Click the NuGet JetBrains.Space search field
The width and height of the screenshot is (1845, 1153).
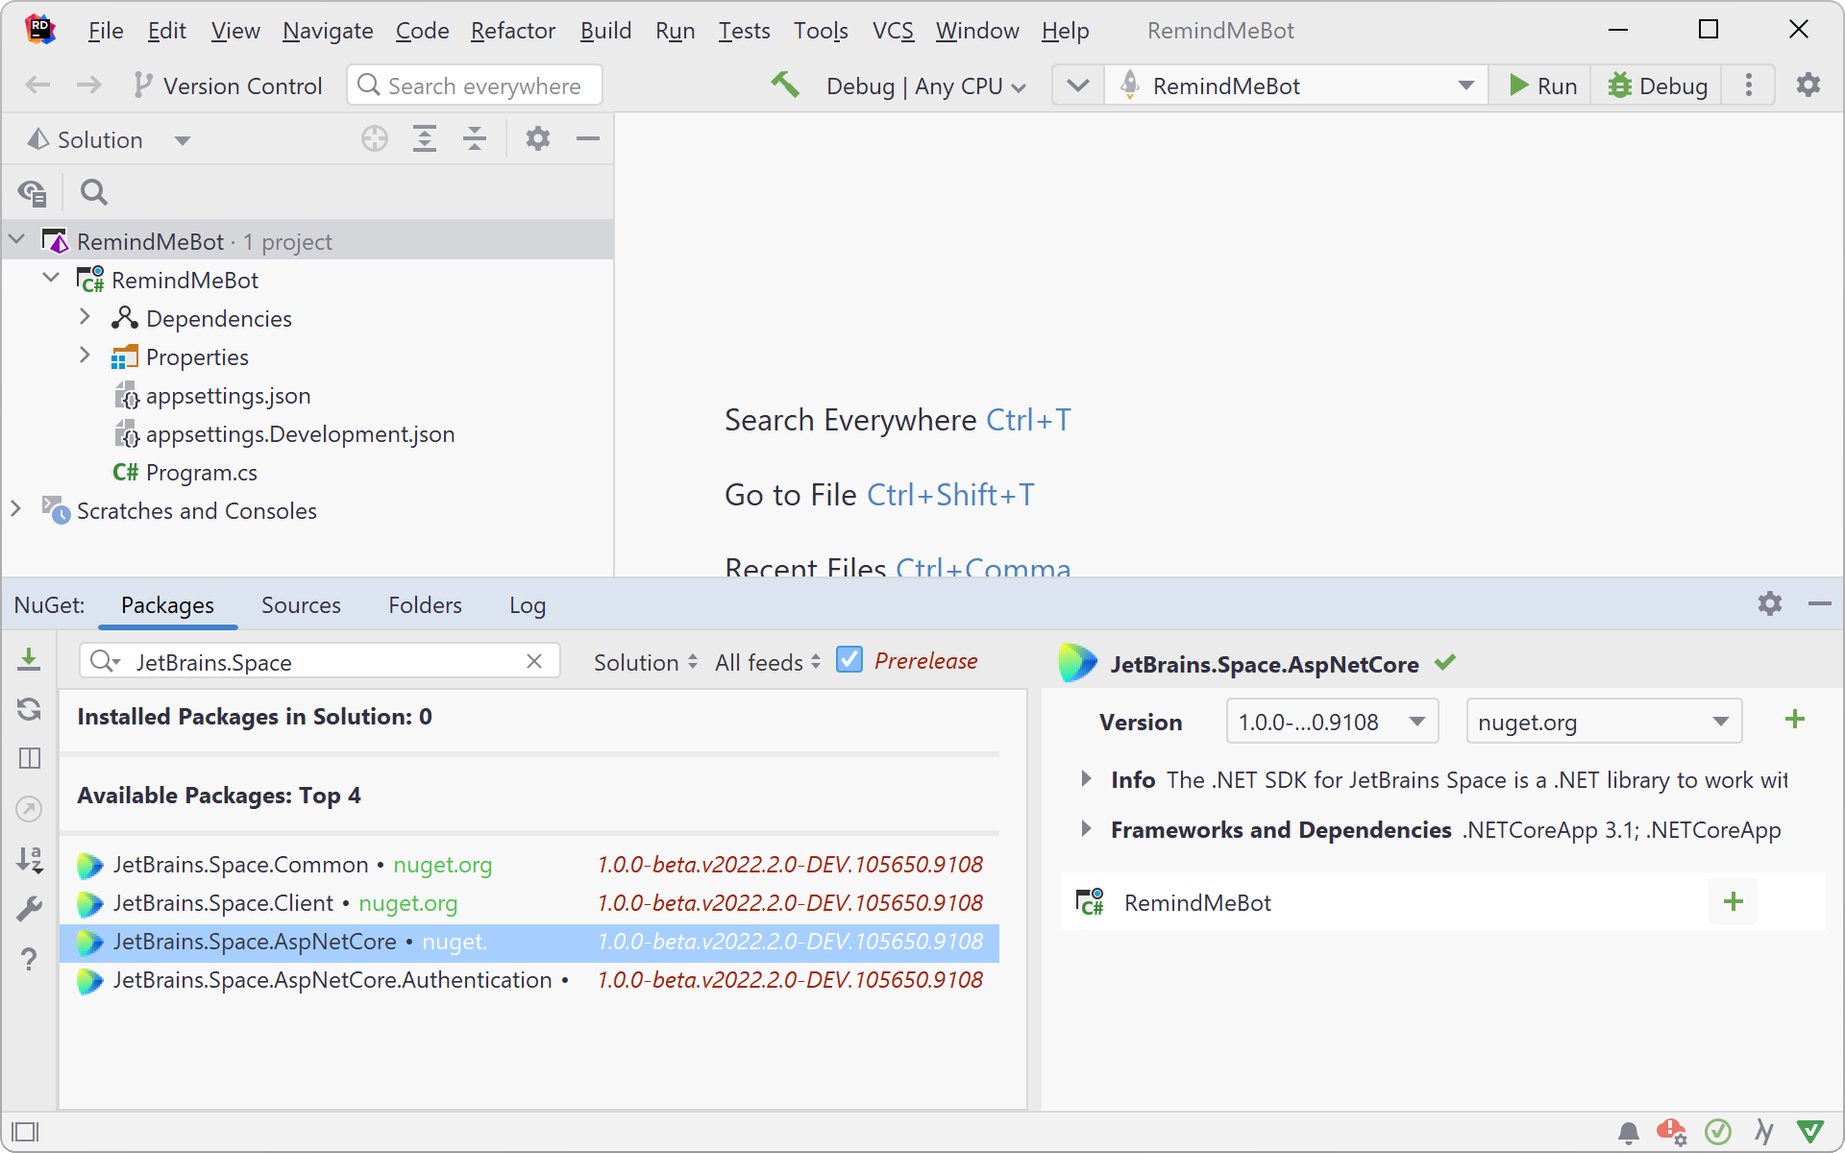[x=320, y=661]
